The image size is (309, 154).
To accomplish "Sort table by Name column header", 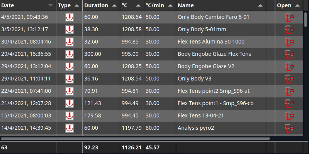I will click(221, 5).
